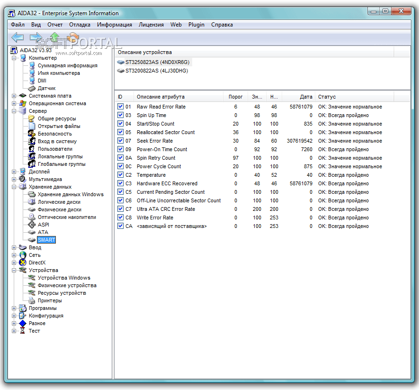Click the Дата column header
The height and width of the screenshot is (390, 419).
click(x=298, y=97)
